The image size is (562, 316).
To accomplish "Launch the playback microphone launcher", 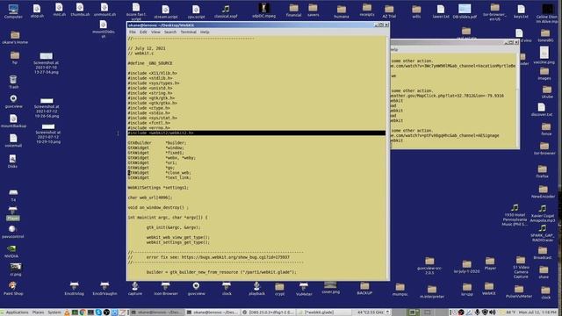I will pyautogui.click(x=256, y=289).
